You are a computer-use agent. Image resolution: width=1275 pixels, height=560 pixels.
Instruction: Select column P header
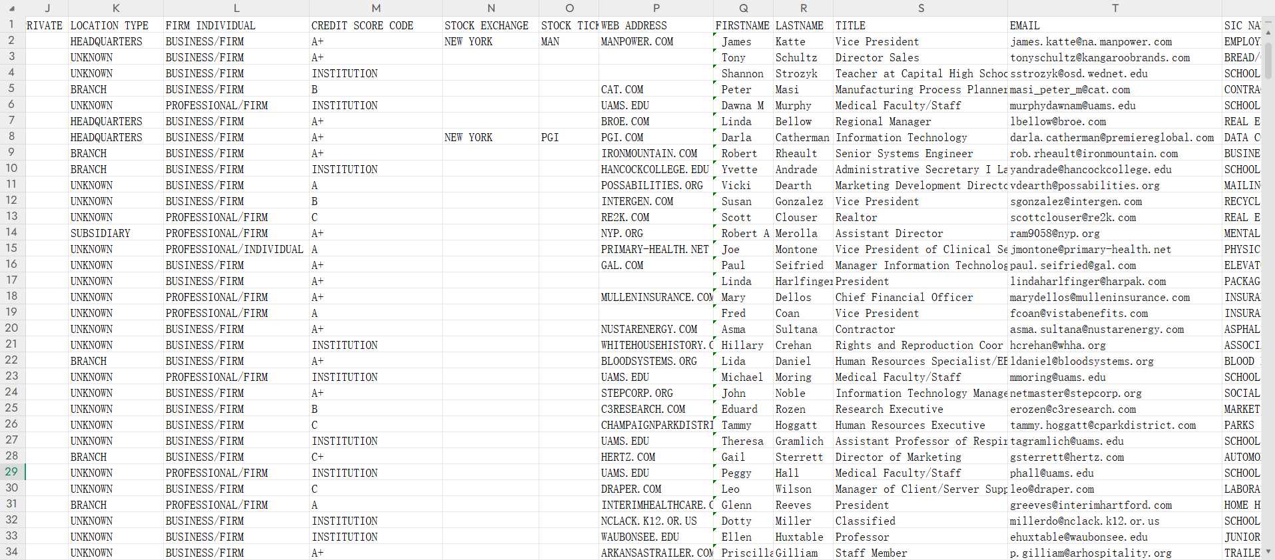point(656,8)
